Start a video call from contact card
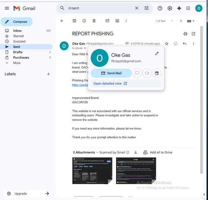The image size is (208, 200). point(147,73)
